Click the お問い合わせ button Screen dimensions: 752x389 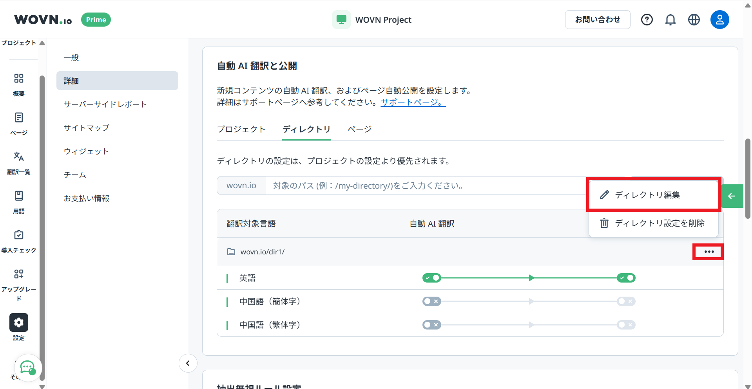597,20
